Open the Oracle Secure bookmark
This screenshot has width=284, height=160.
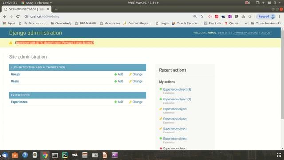point(185,23)
